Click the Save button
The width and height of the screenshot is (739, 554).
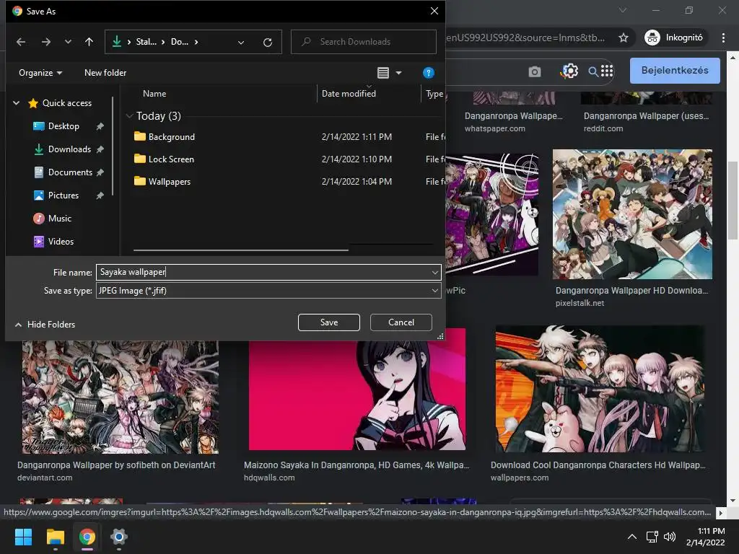point(329,322)
